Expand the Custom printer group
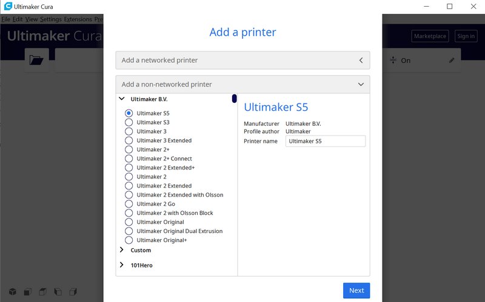Screen dimensions: 485x302 pyautogui.click(x=122, y=250)
